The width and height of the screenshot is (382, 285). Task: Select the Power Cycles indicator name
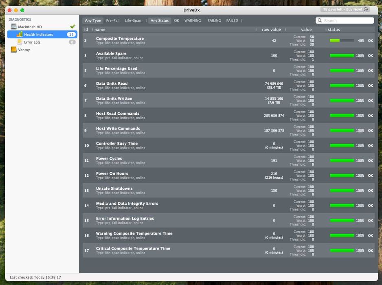(x=109, y=158)
